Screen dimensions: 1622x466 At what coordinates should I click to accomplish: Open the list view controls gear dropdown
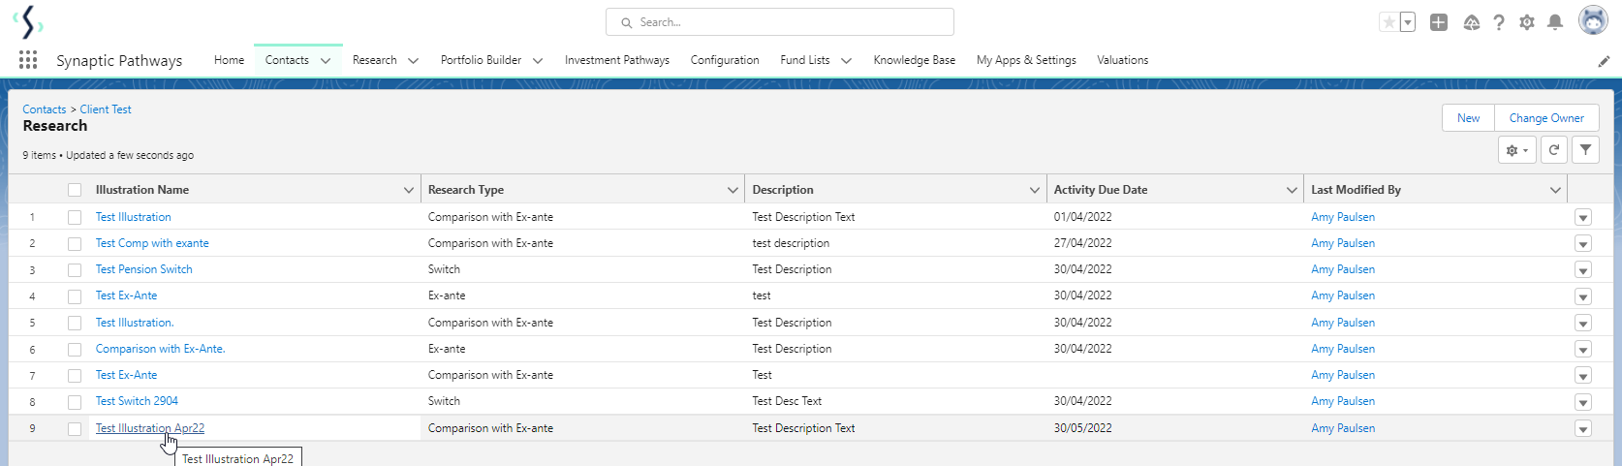[1516, 150]
